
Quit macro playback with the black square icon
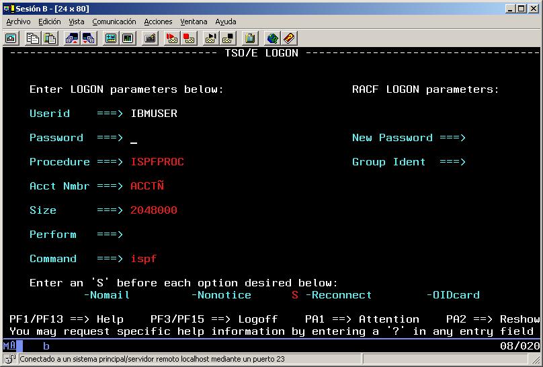point(228,38)
